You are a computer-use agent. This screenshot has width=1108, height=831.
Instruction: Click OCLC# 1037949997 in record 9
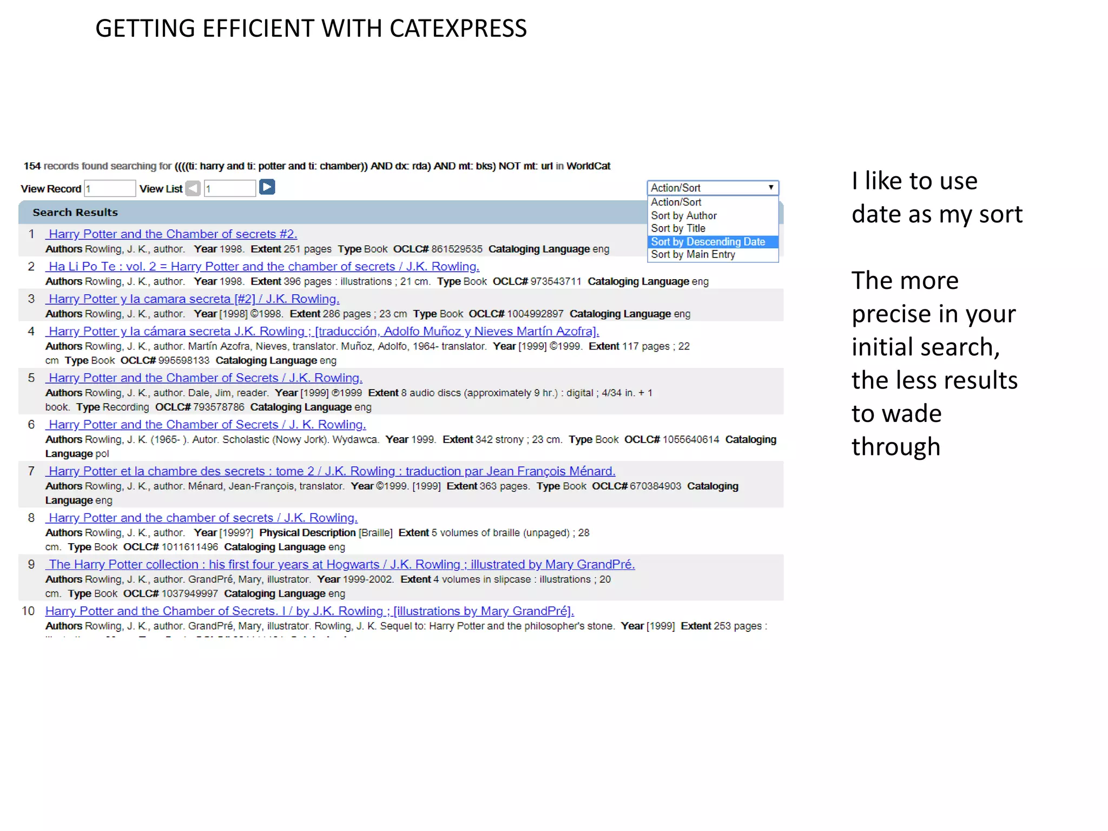[170, 593]
